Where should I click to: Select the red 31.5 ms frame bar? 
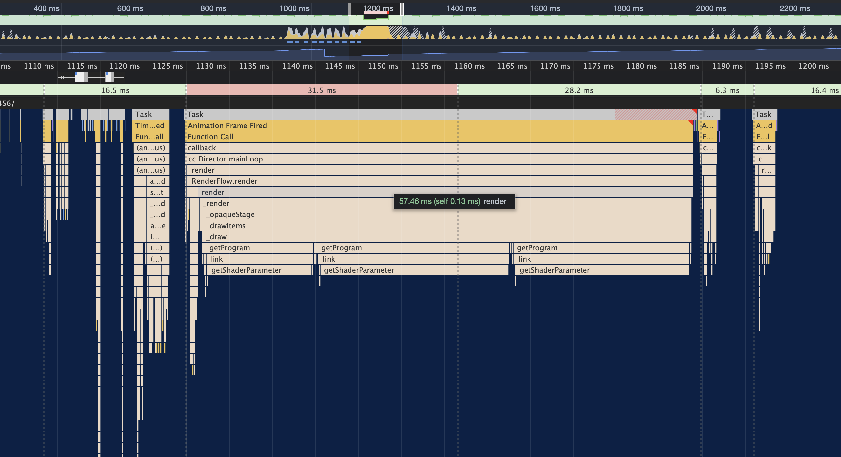321,90
